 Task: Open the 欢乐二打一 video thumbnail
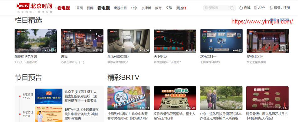(221, 41)
